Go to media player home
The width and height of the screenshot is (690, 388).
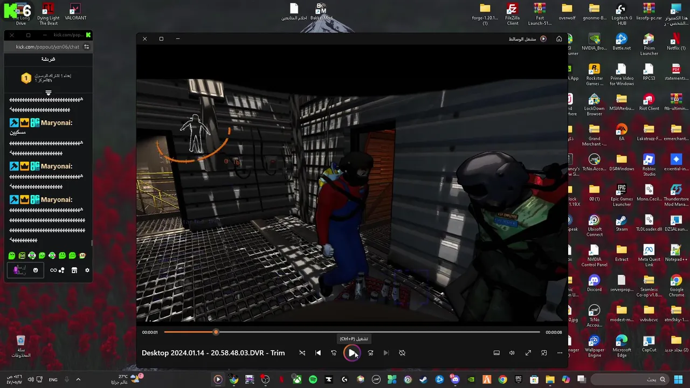tap(559, 39)
